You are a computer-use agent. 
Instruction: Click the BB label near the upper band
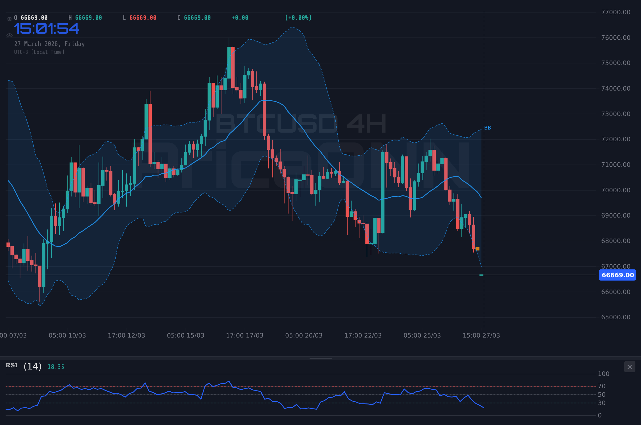click(x=487, y=128)
